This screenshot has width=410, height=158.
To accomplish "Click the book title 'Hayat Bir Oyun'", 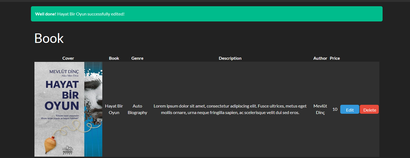I will click(114, 109).
